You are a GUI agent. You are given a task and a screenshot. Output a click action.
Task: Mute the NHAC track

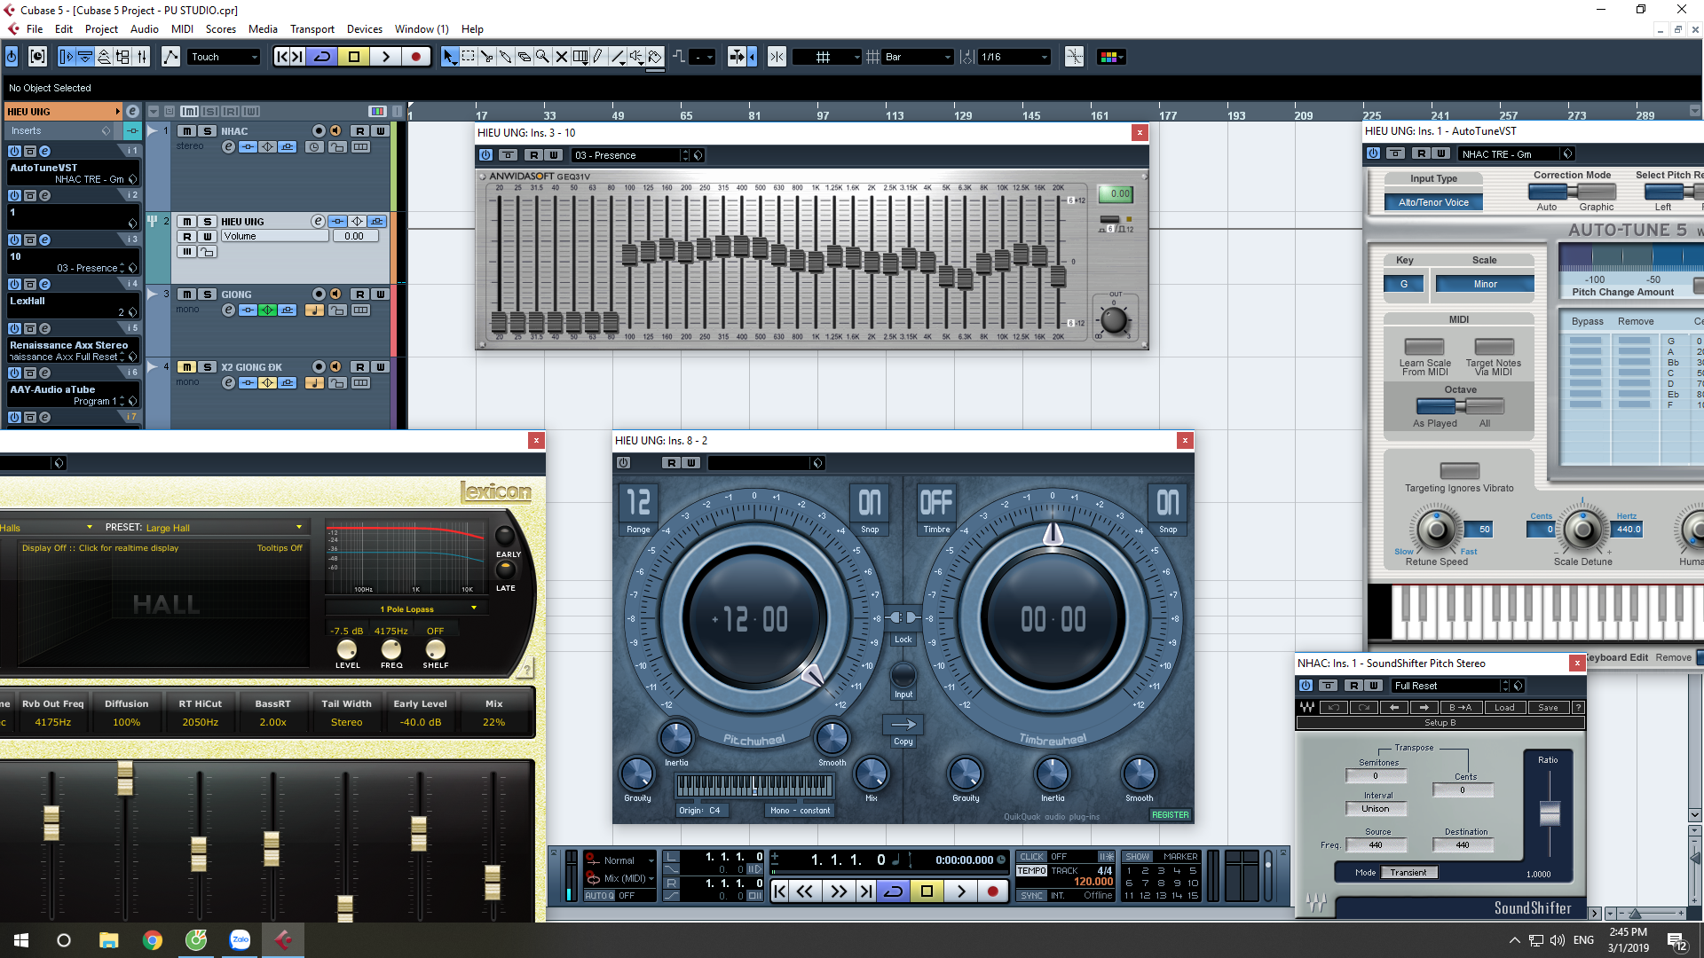(x=187, y=131)
